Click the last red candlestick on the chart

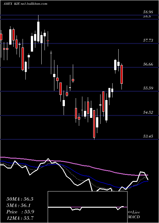pyautogui.click(x=122, y=74)
